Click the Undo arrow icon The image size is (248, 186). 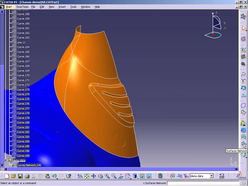coord(54,176)
